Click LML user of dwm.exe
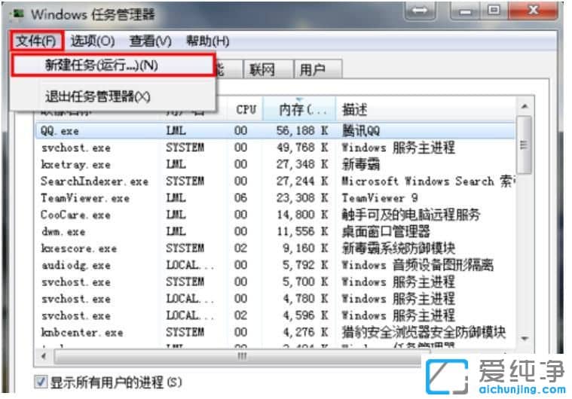The height and width of the screenshot is (399, 572). pyautogui.click(x=176, y=231)
